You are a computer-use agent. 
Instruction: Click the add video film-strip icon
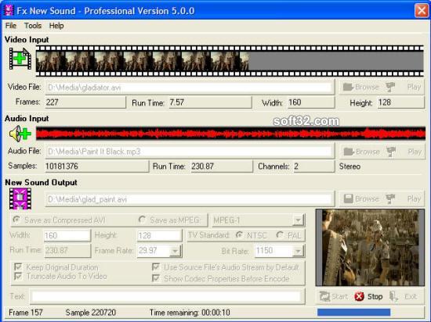[20, 59]
